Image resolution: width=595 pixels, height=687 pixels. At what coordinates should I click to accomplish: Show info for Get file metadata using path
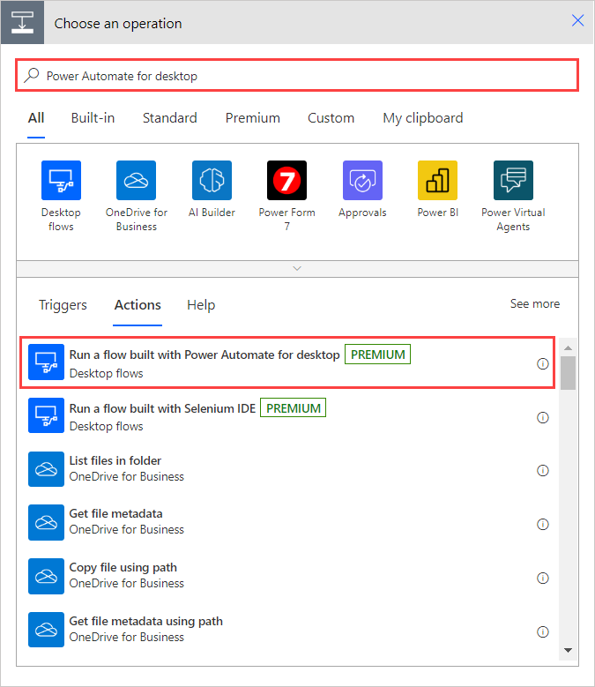click(x=542, y=631)
